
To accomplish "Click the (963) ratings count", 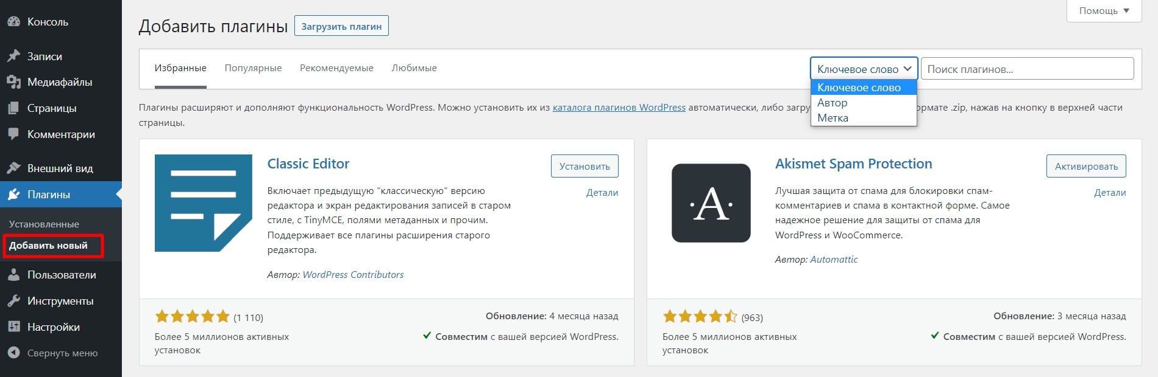I will (752, 317).
